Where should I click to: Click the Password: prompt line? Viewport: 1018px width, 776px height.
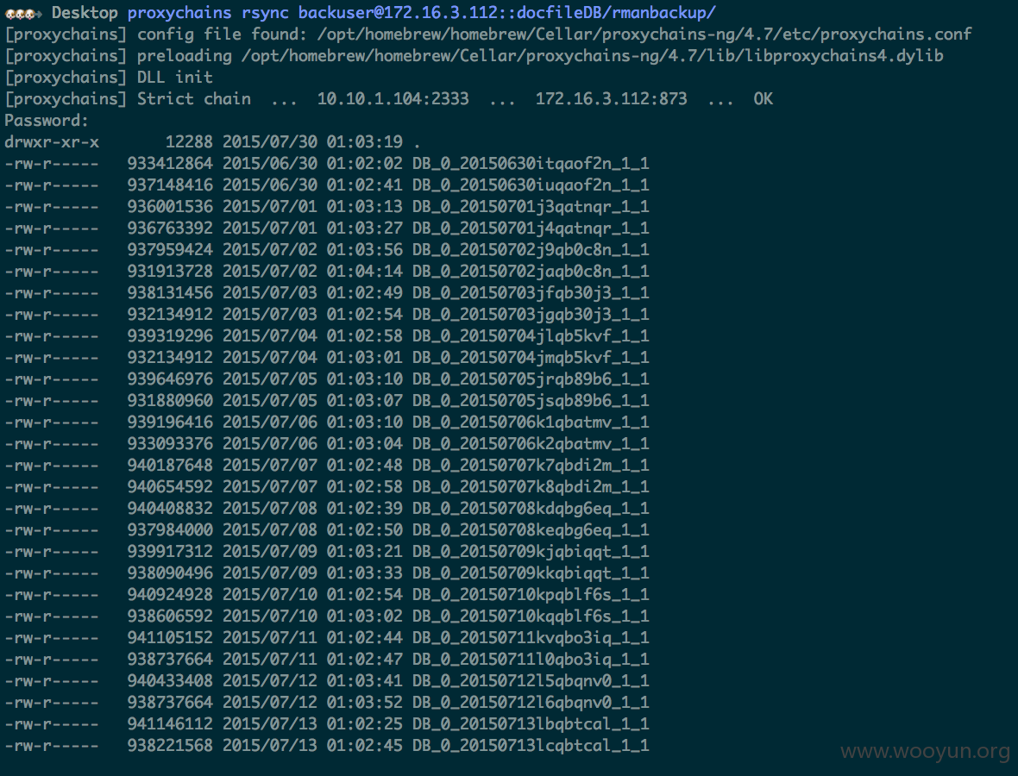46,121
